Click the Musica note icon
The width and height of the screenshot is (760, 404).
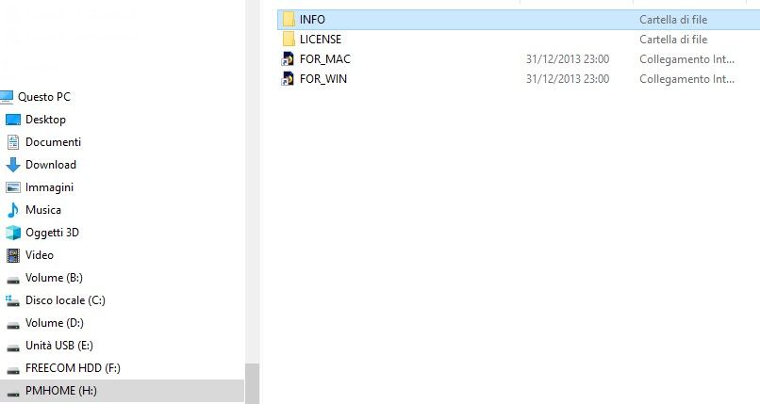click(13, 210)
